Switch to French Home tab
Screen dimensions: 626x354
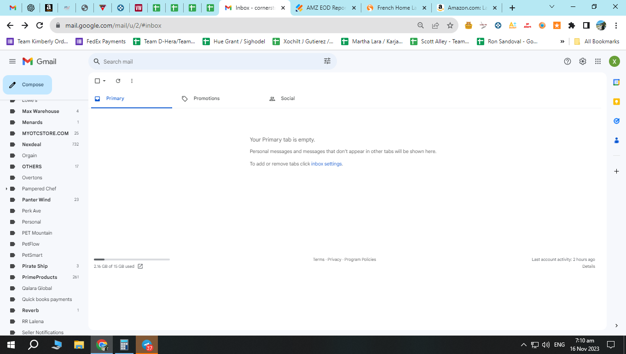[x=396, y=8]
